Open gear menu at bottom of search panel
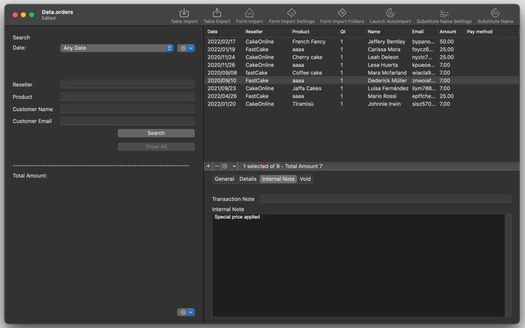The image size is (525, 328). 186,312
